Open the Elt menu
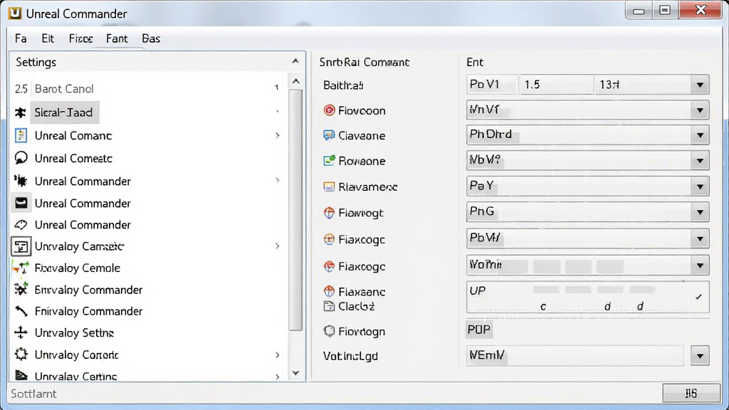The height and width of the screenshot is (410, 729). pos(48,38)
